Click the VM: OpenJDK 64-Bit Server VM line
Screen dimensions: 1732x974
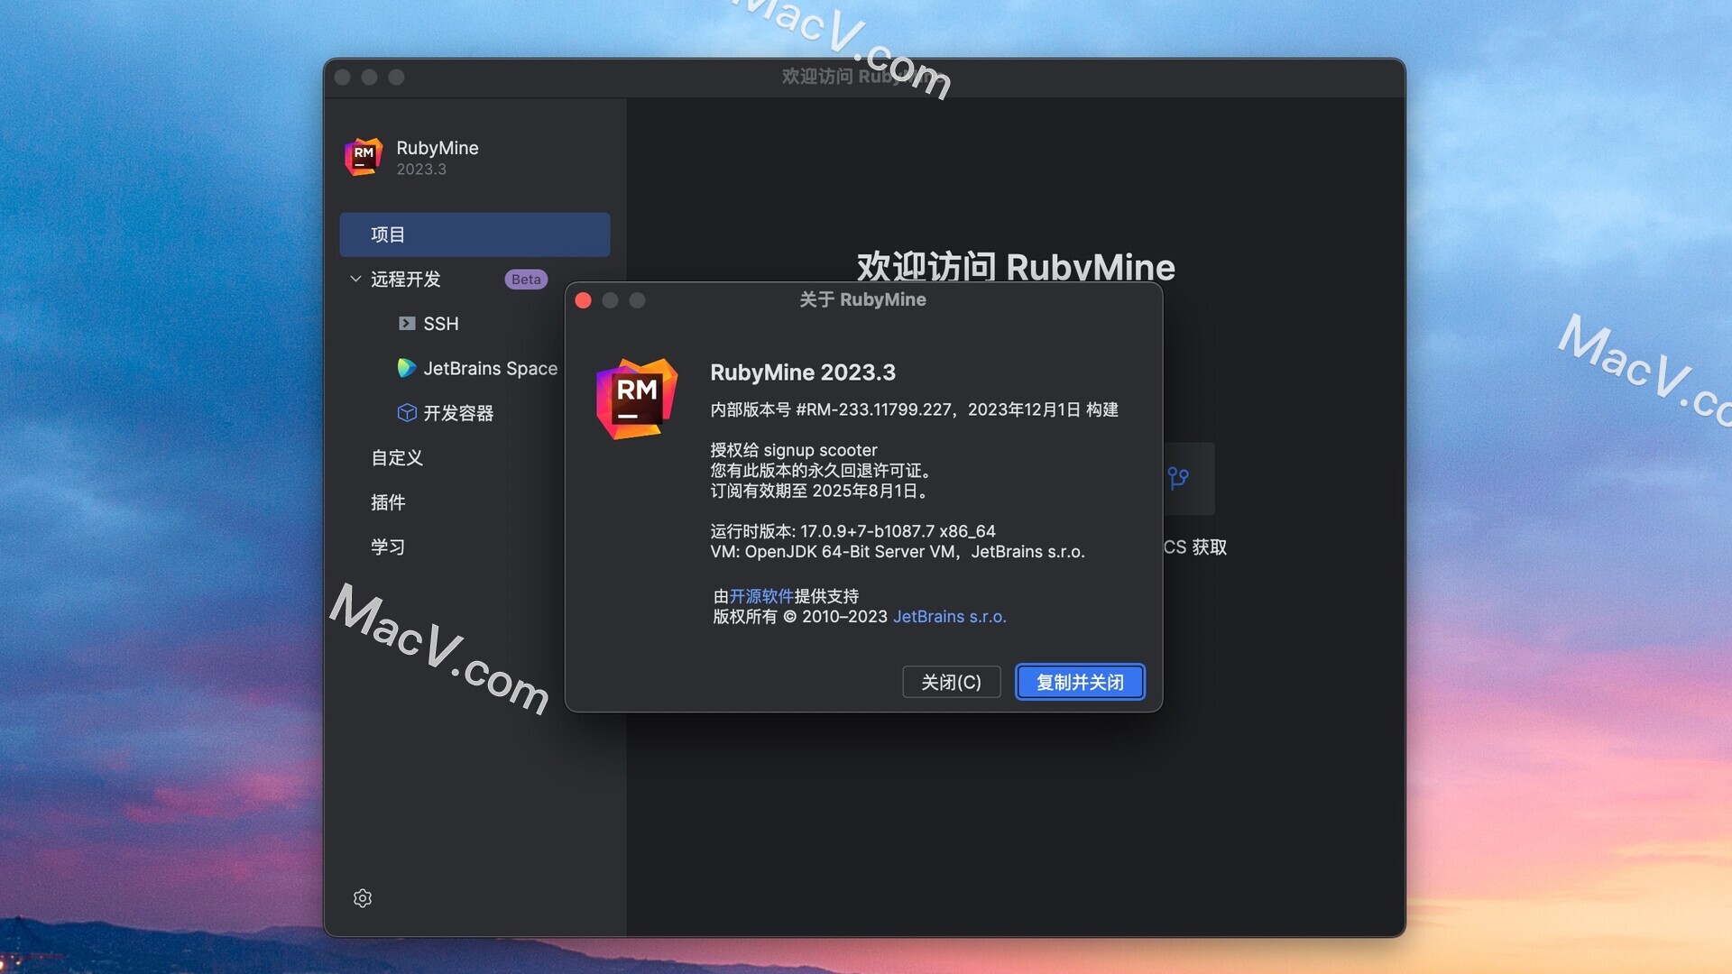click(898, 552)
